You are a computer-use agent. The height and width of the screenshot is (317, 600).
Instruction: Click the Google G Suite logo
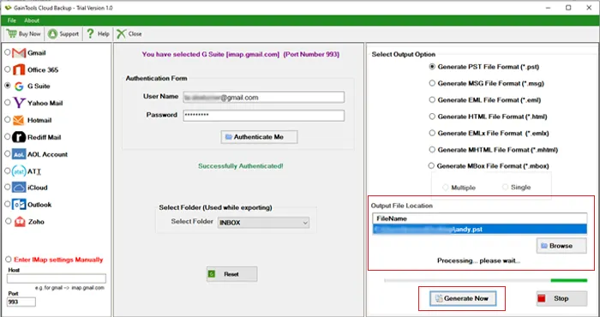[x=19, y=87]
